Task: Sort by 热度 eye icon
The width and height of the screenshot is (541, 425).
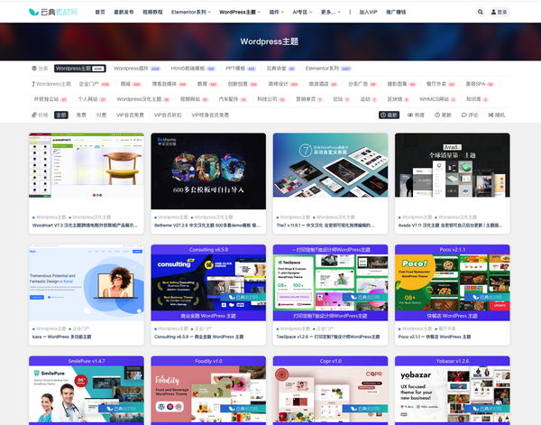Action: 416,115
